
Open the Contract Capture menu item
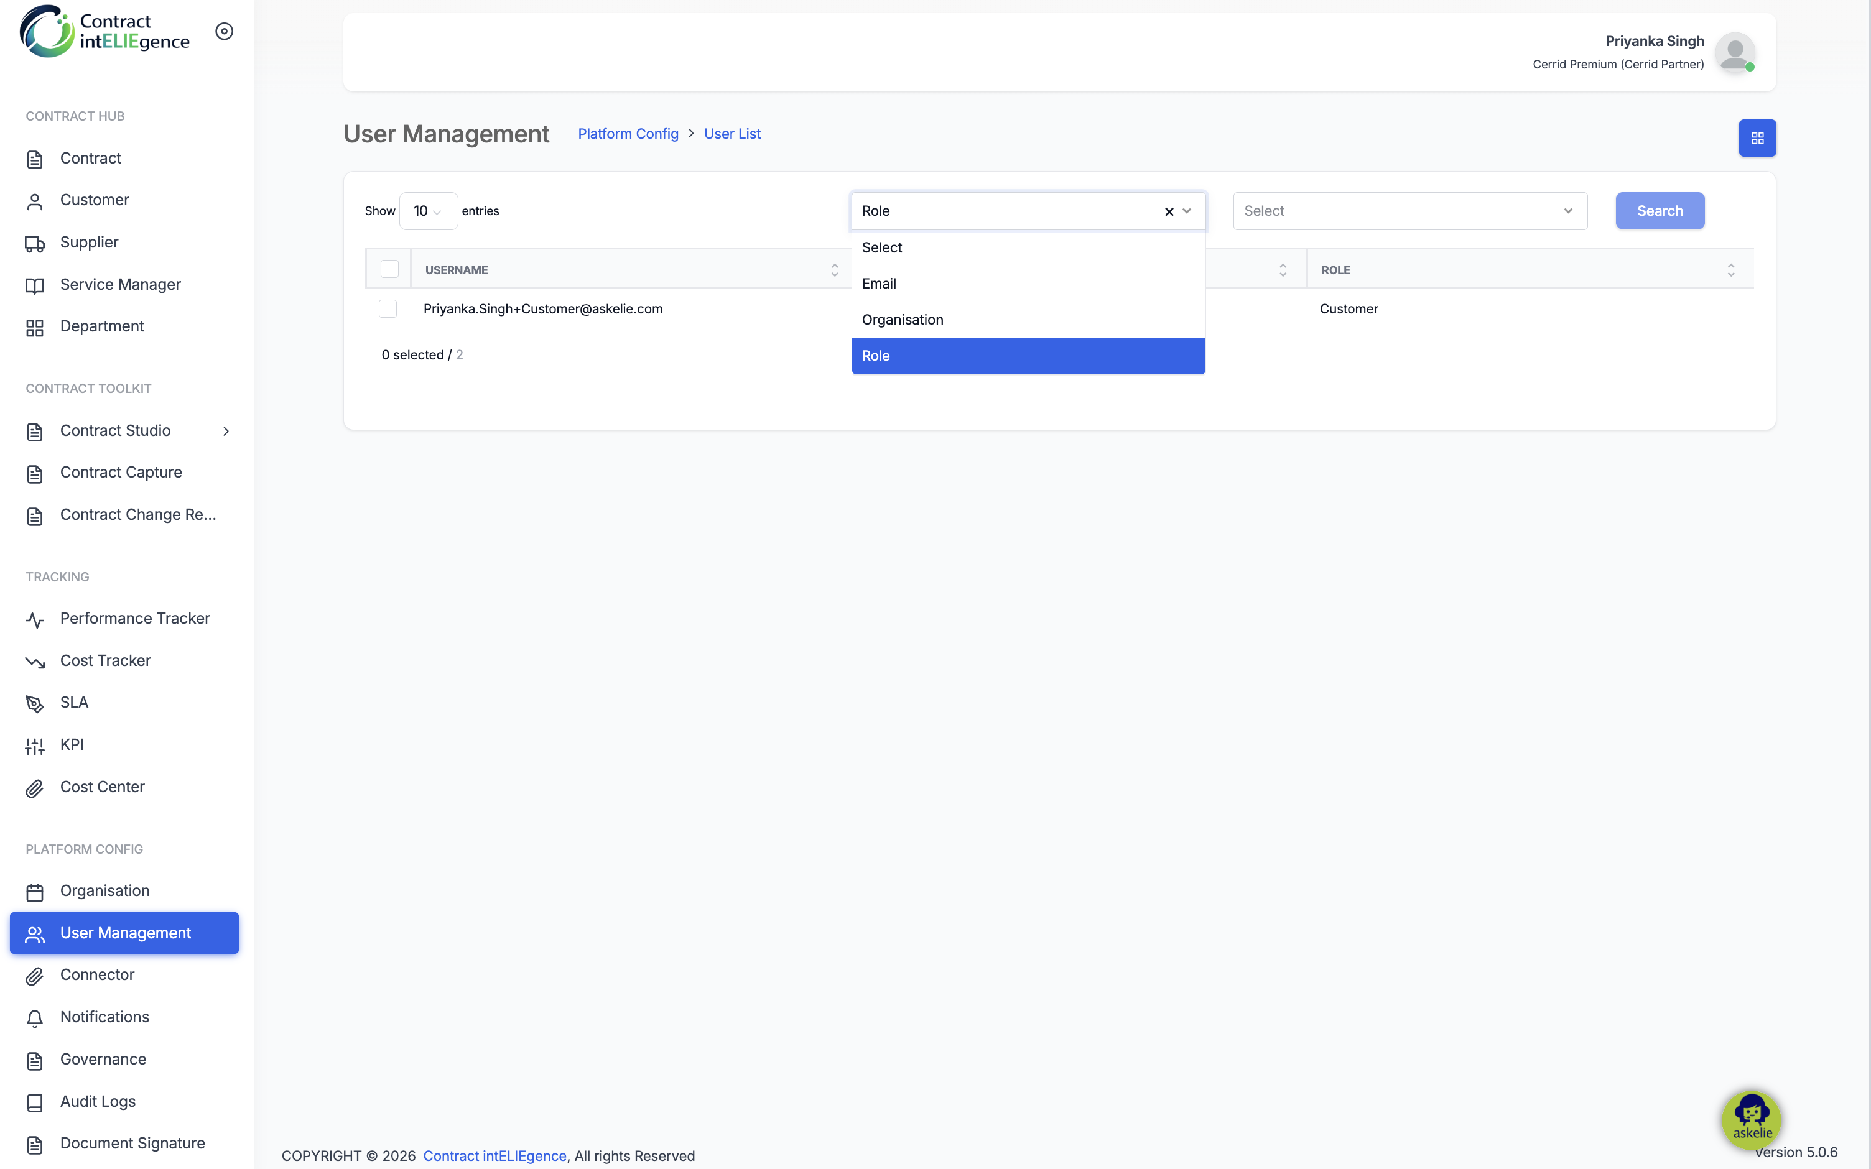click(124, 473)
